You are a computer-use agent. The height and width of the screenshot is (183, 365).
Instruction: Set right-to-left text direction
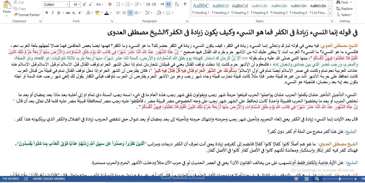pos(168,5)
